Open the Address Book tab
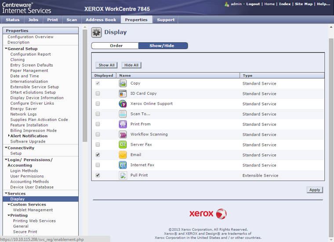Screen dimensions: 334x242 (101, 20)
